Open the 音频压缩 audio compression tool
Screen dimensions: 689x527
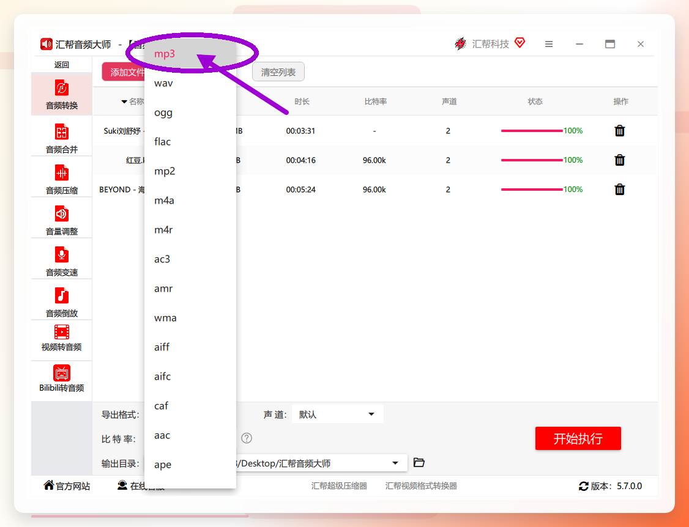(62, 179)
